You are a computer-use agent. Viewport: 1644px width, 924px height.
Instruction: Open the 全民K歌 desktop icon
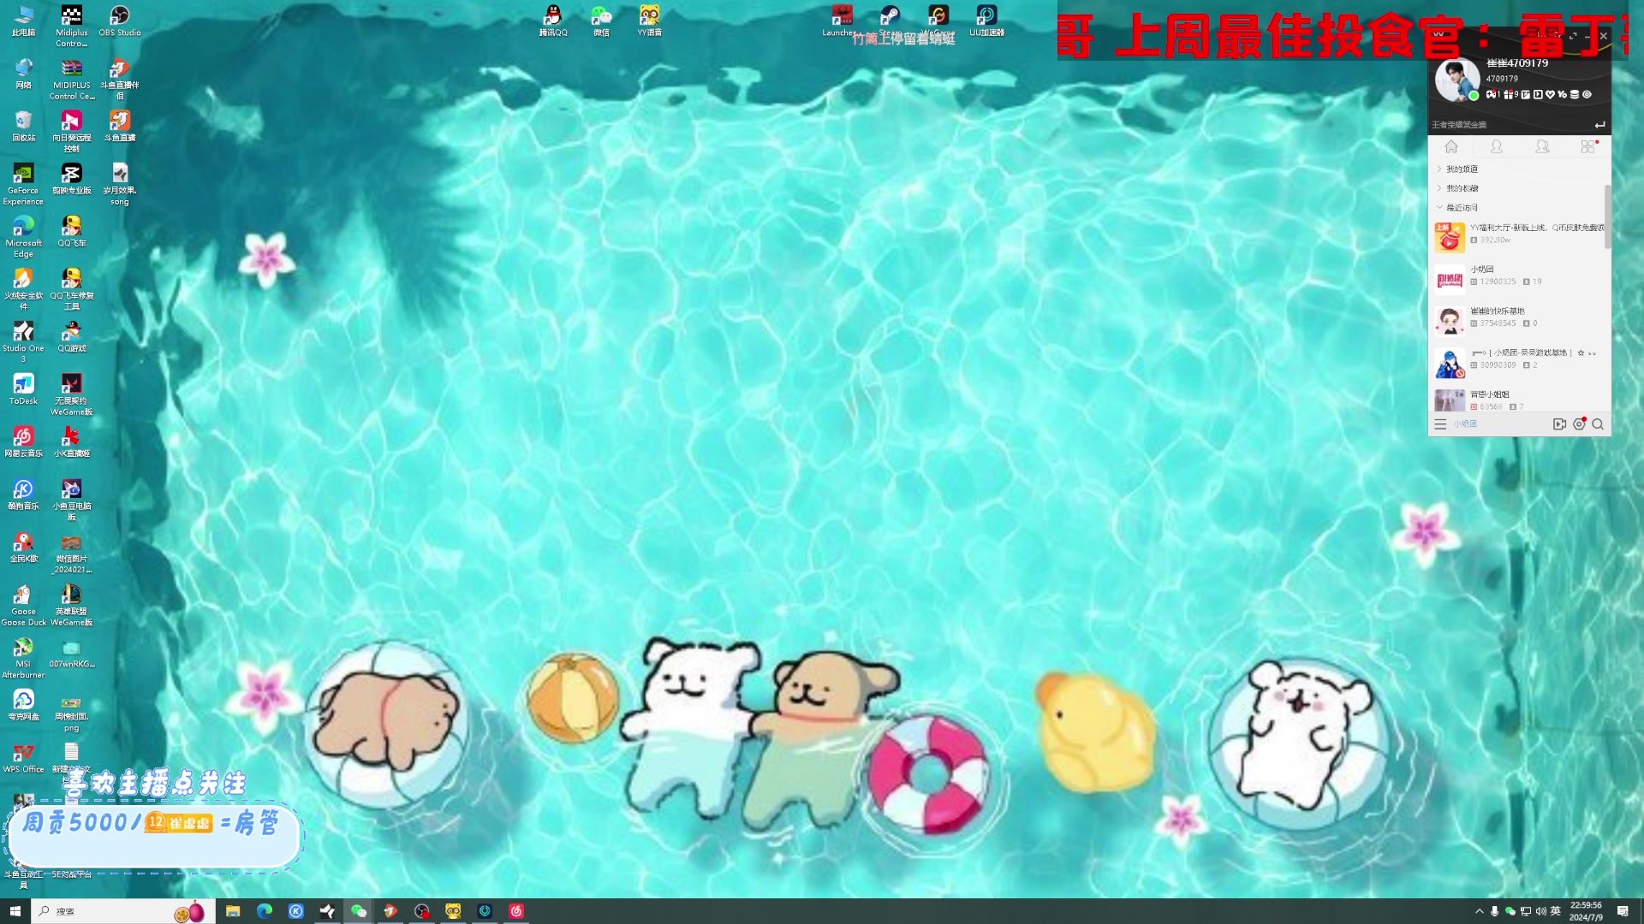(23, 547)
